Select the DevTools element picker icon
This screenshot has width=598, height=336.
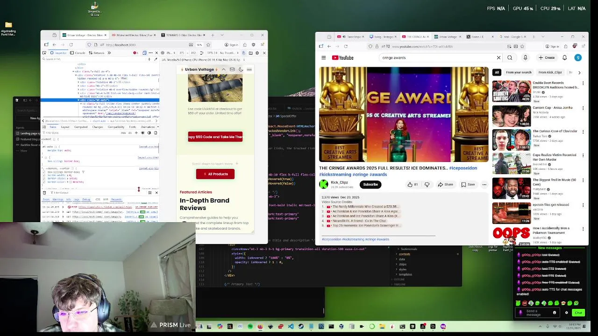[x=44, y=53]
